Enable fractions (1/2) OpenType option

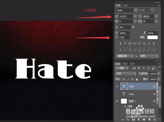pyautogui.click(x=154, y=50)
